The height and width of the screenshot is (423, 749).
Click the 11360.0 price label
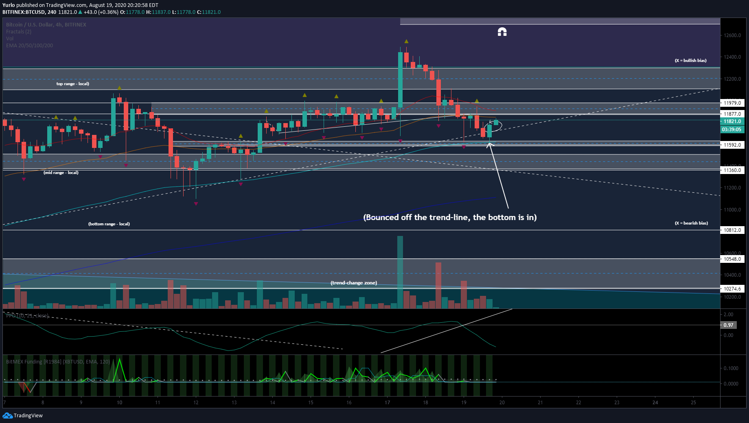click(732, 170)
